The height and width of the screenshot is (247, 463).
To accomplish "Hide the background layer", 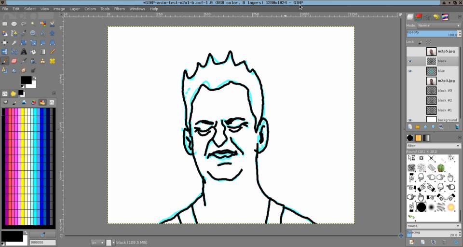I will (x=410, y=120).
